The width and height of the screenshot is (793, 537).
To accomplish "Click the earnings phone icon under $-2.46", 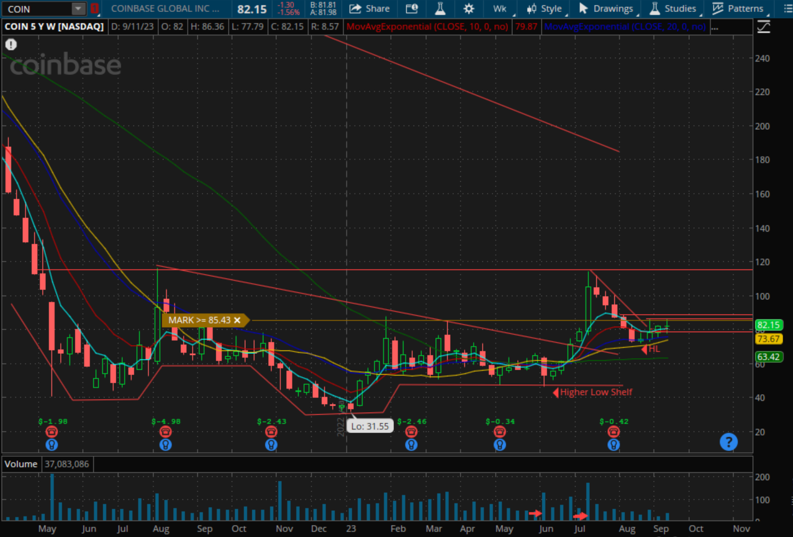I will (411, 432).
